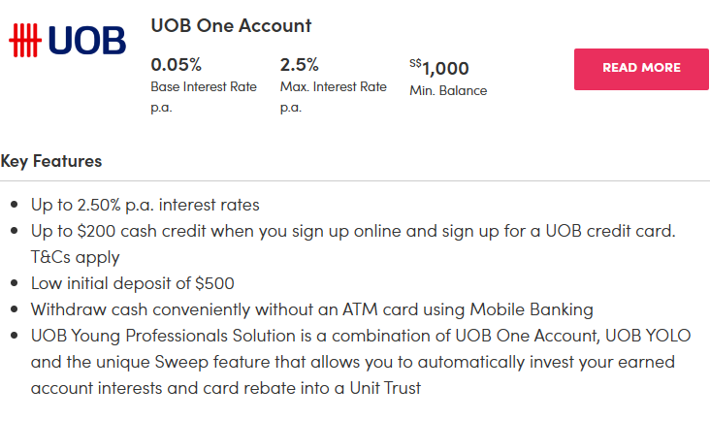Open the UOB One Account title
Screen dimensions: 710x421
231,26
